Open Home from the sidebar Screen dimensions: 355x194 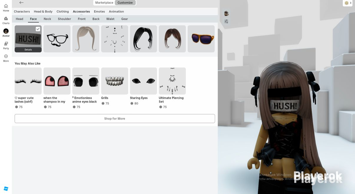[6, 8]
